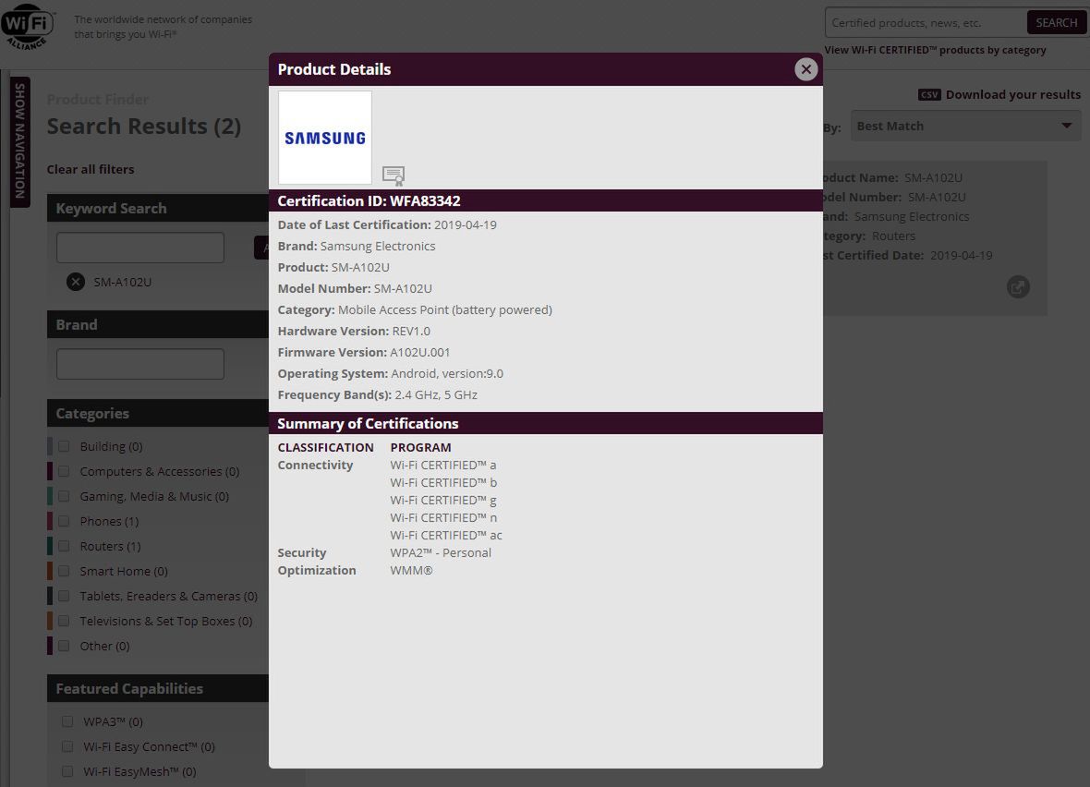Viewport: 1090px width, 787px height.
Task: Close the Product Details dialog
Action: pos(805,69)
